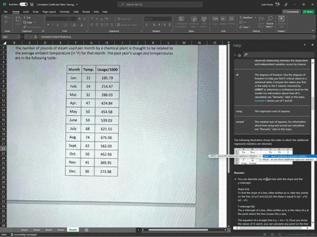This screenshot has height=237, width=317.
Task: Open Conditional Formatting menu
Action: [x=182, y=22]
